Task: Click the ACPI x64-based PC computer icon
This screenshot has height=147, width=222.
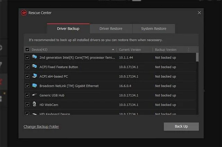Action: pos(34,76)
